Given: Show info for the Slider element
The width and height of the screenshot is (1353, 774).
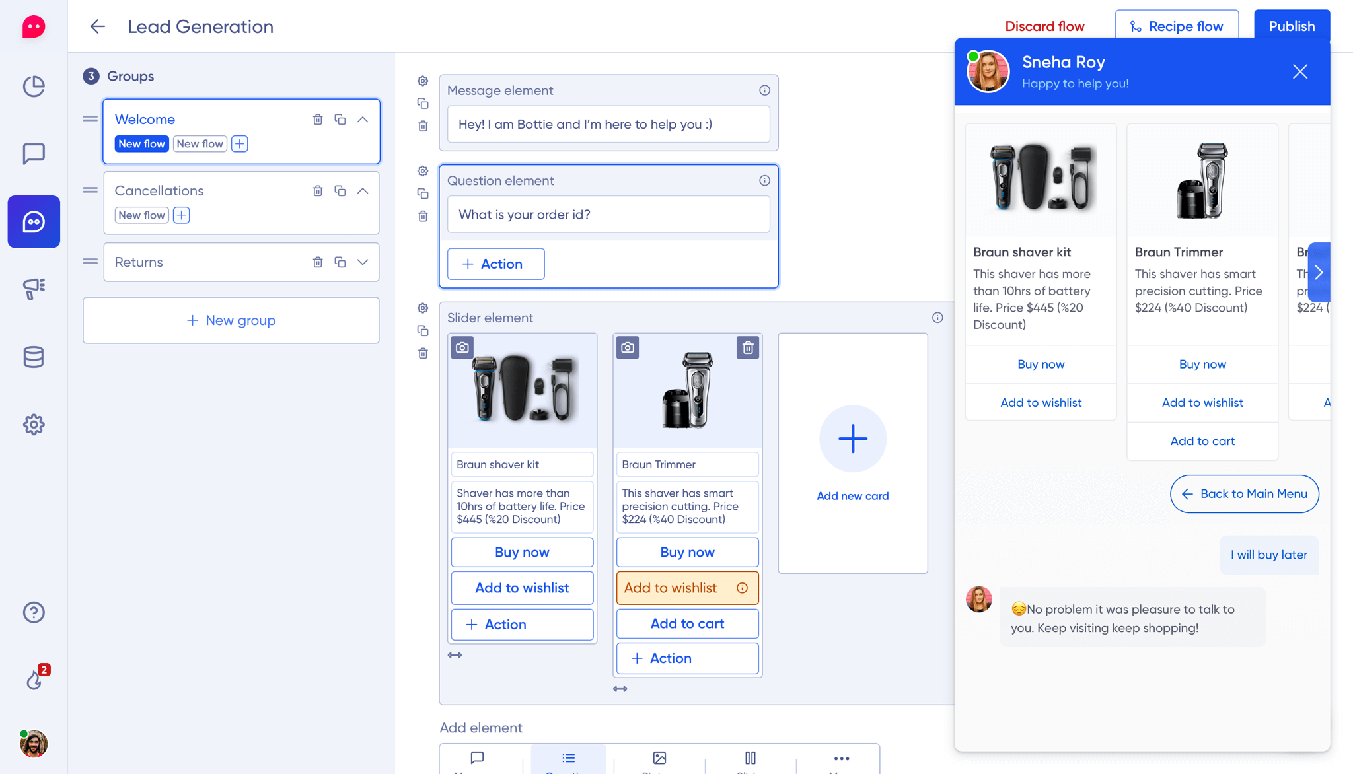Looking at the screenshot, I should (937, 318).
